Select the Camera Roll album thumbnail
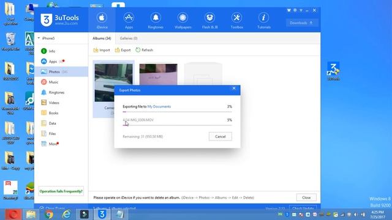This screenshot has width=392, height=220. pyautogui.click(x=113, y=82)
